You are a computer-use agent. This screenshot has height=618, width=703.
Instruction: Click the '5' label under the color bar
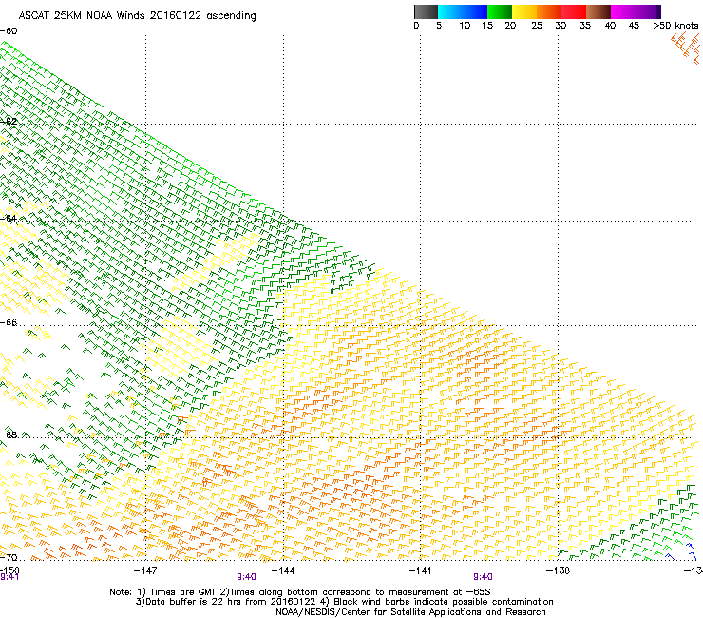tap(439, 26)
